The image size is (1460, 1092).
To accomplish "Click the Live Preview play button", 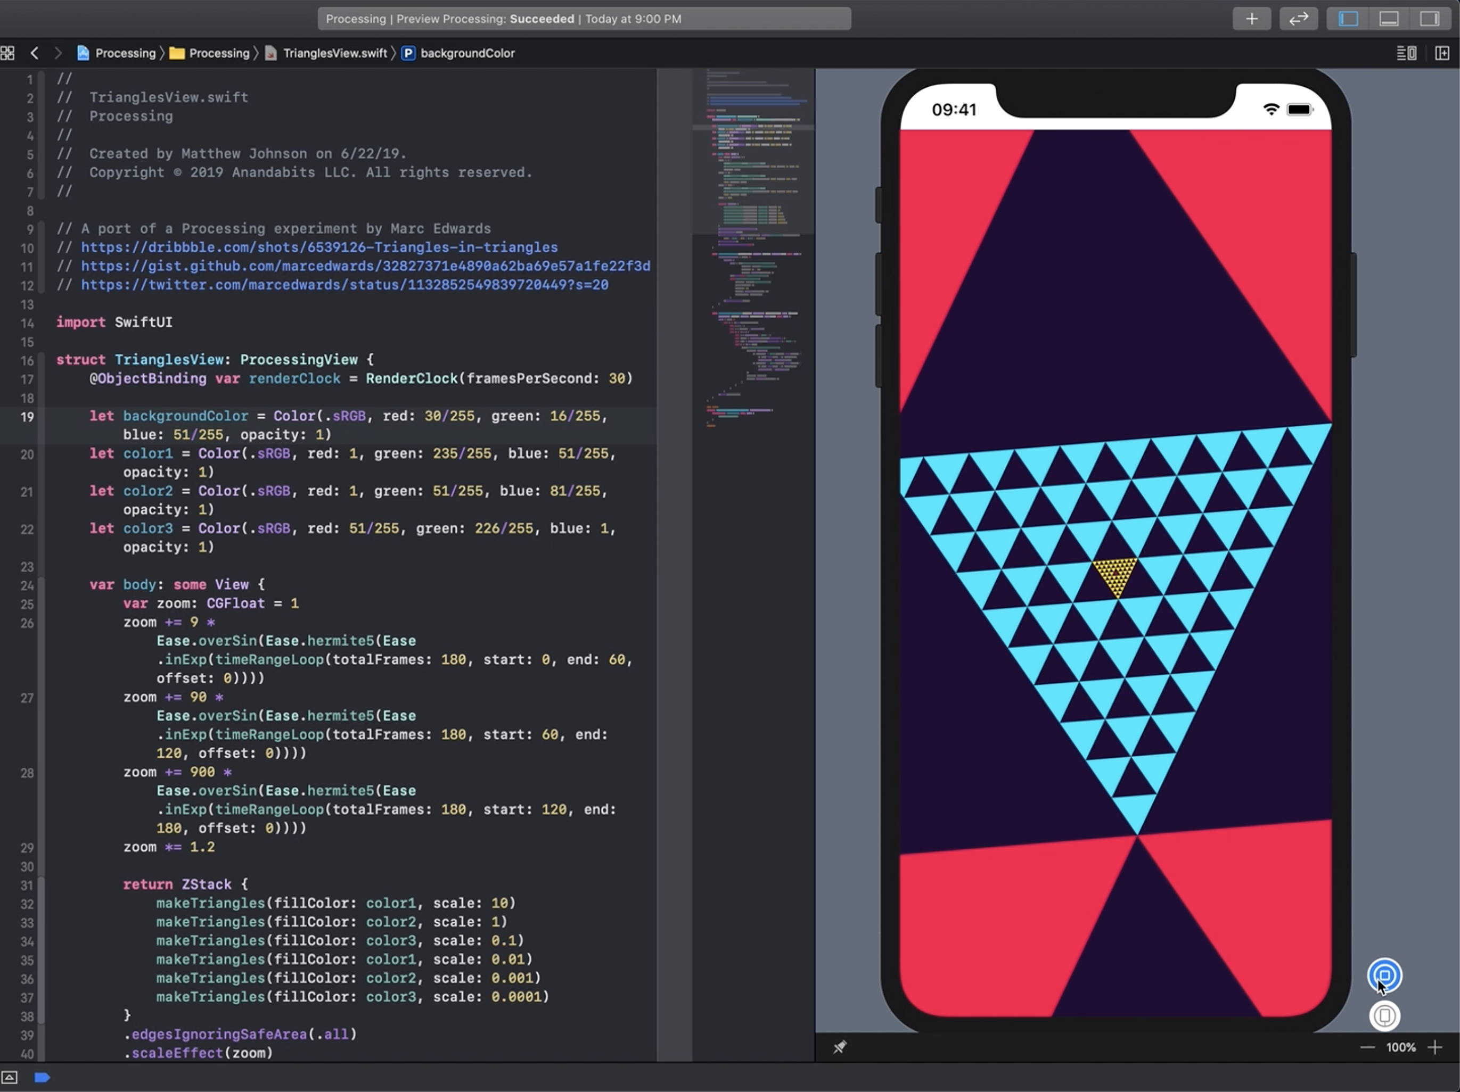I will click(1384, 974).
